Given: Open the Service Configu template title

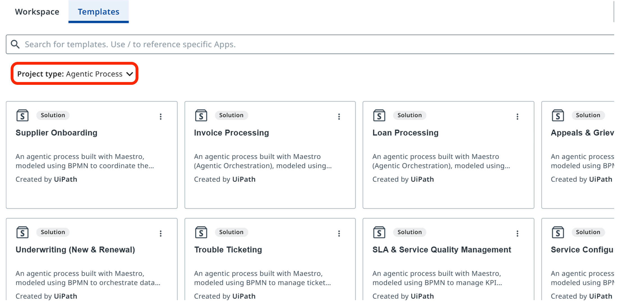Looking at the screenshot, I should tap(582, 250).
